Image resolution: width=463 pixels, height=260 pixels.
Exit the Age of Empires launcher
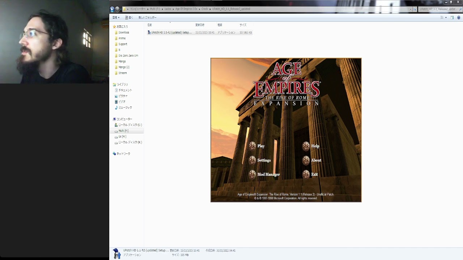(314, 174)
